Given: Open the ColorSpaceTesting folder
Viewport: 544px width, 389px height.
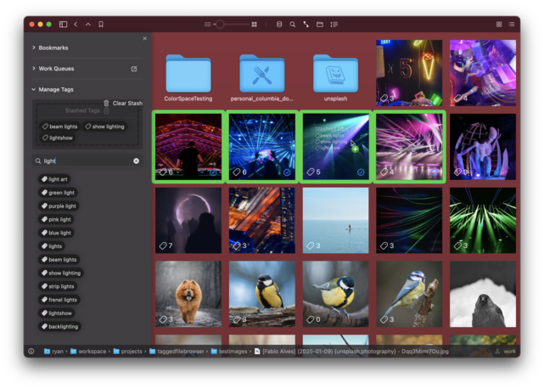Looking at the screenshot, I should click(188, 78).
